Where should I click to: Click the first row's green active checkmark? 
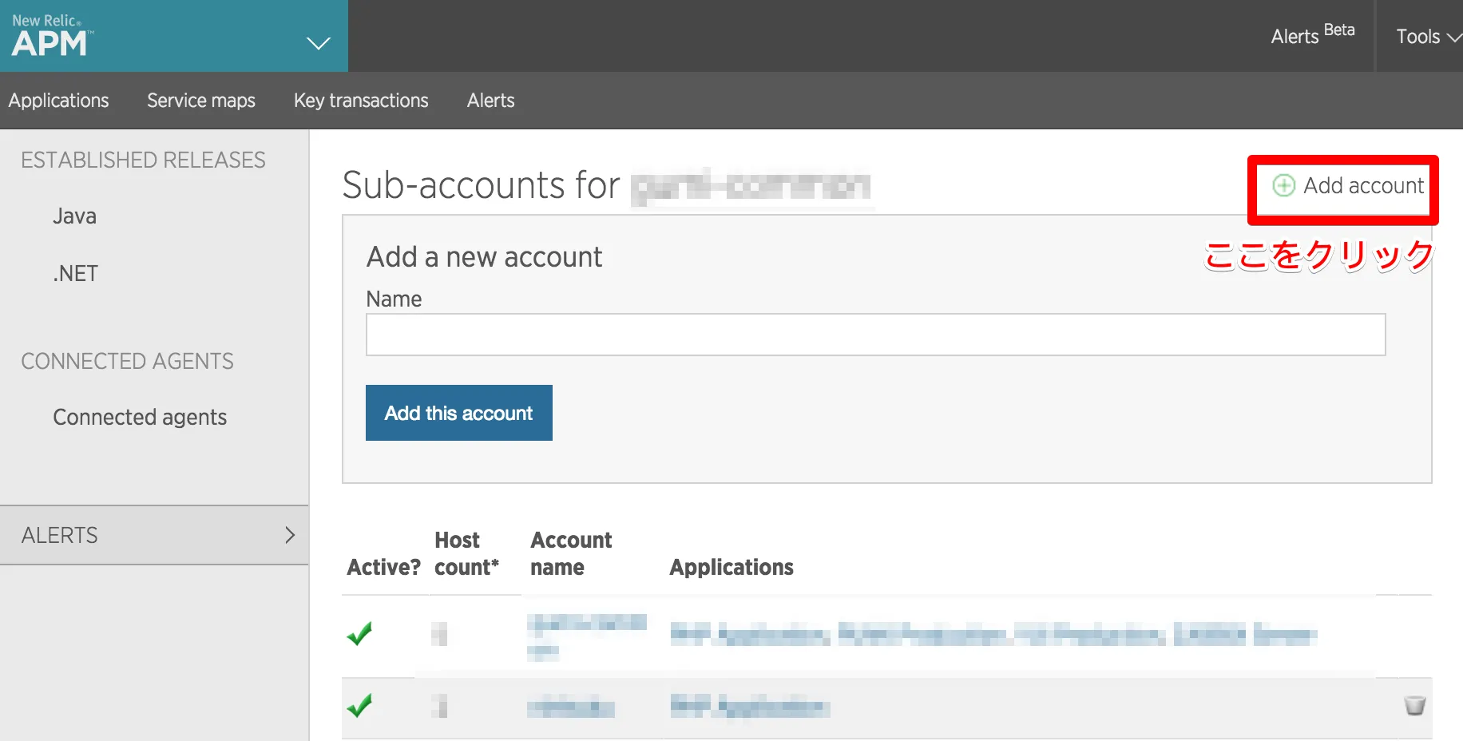click(x=359, y=634)
